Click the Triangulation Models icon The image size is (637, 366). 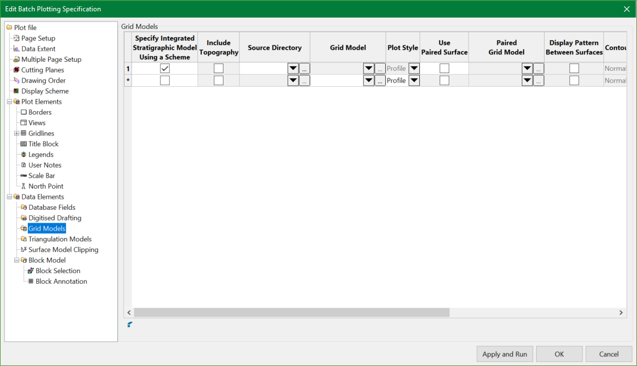[x=24, y=239]
